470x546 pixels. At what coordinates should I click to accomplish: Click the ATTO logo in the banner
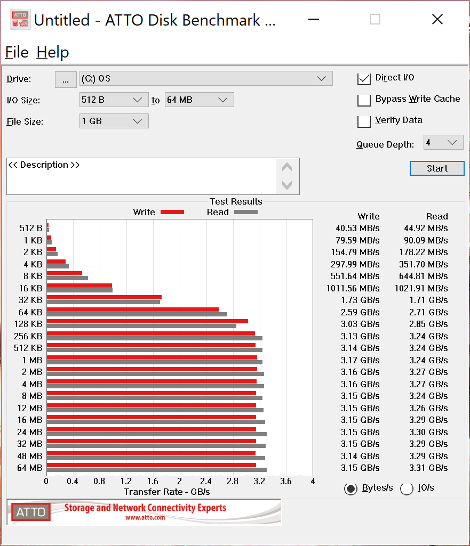[31, 512]
